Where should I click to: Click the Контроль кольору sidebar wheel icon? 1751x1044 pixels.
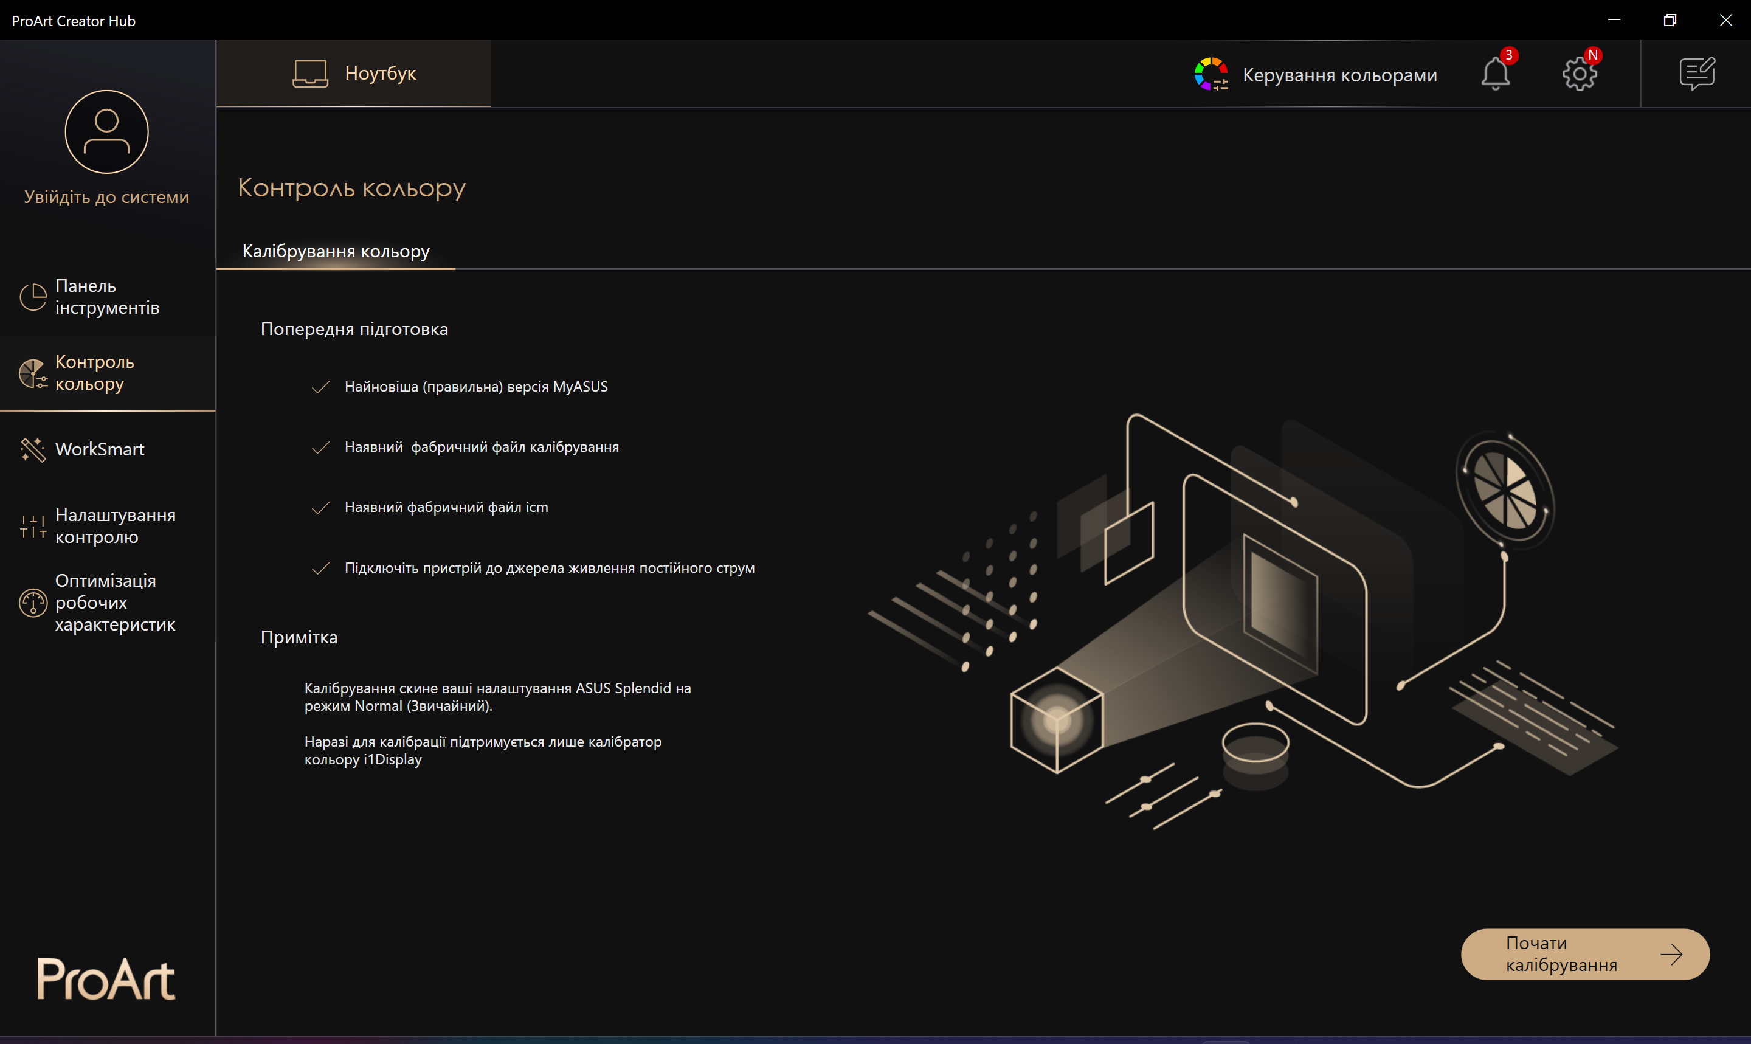(x=32, y=373)
